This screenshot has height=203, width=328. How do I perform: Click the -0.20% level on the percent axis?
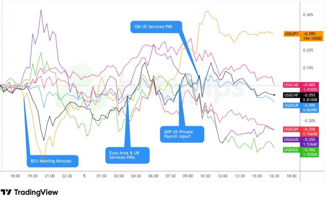[x=308, y=120]
